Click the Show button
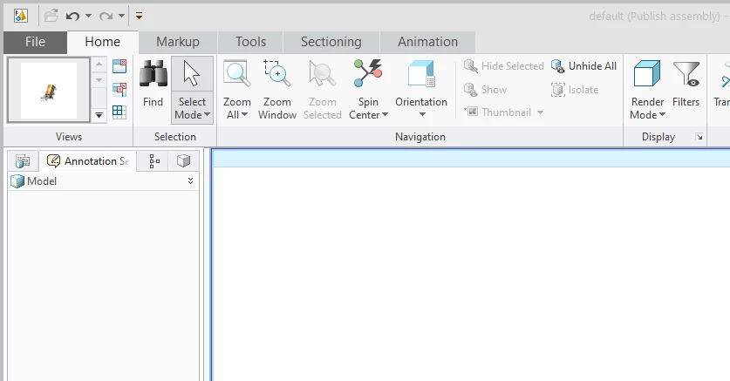Image resolution: width=730 pixels, height=381 pixels. (x=485, y=89)
